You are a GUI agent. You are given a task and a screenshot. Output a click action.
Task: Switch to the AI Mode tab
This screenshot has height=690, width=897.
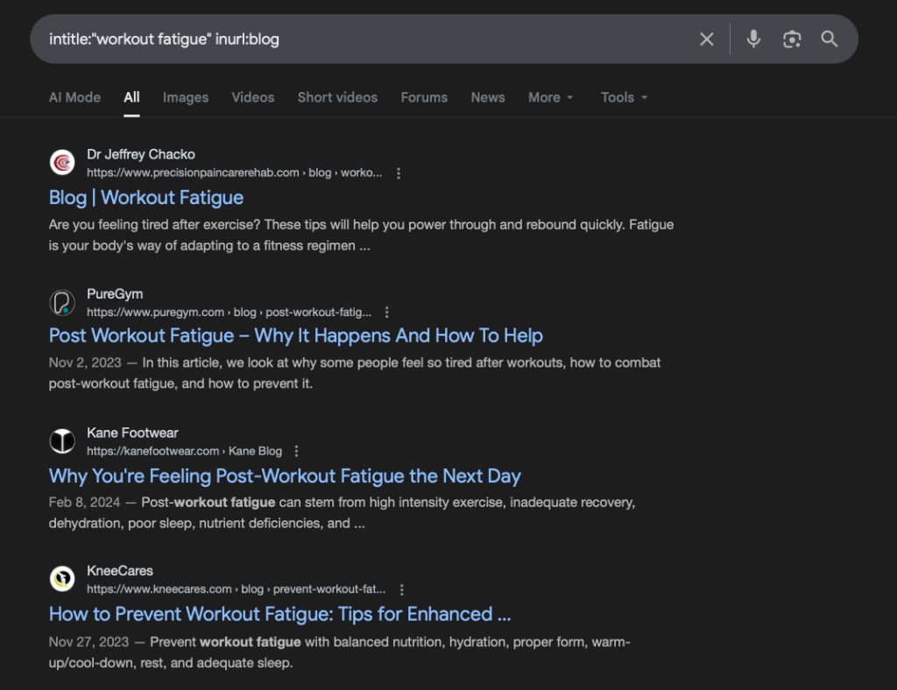pyautogui.click(x=74, y=97)
